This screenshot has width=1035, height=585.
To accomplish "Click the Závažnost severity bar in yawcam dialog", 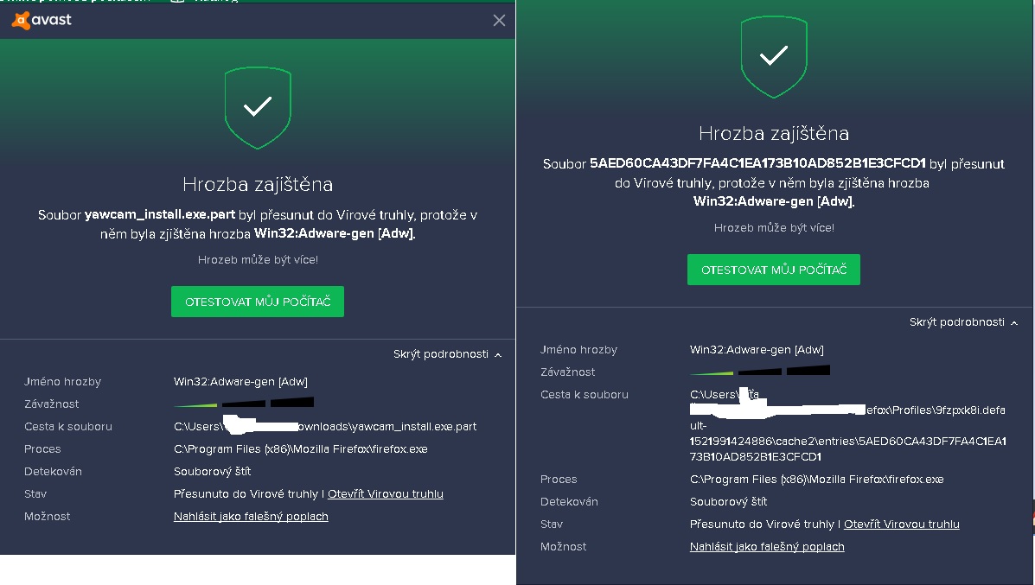I will (244, 403).
